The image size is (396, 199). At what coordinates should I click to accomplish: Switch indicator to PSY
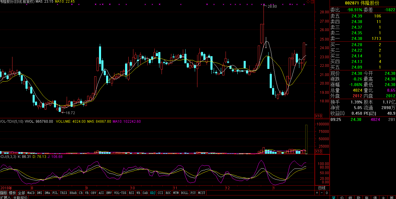coord(193,193)
